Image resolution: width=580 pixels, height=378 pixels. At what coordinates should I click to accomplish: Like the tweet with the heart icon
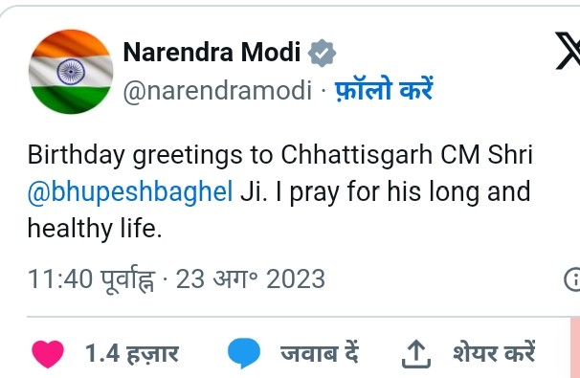(48, 353)
